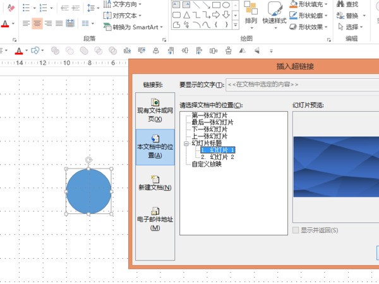Select 幻灯片 2 in the tree
This screenshot has height=284, width=379.
coord(217,157)
